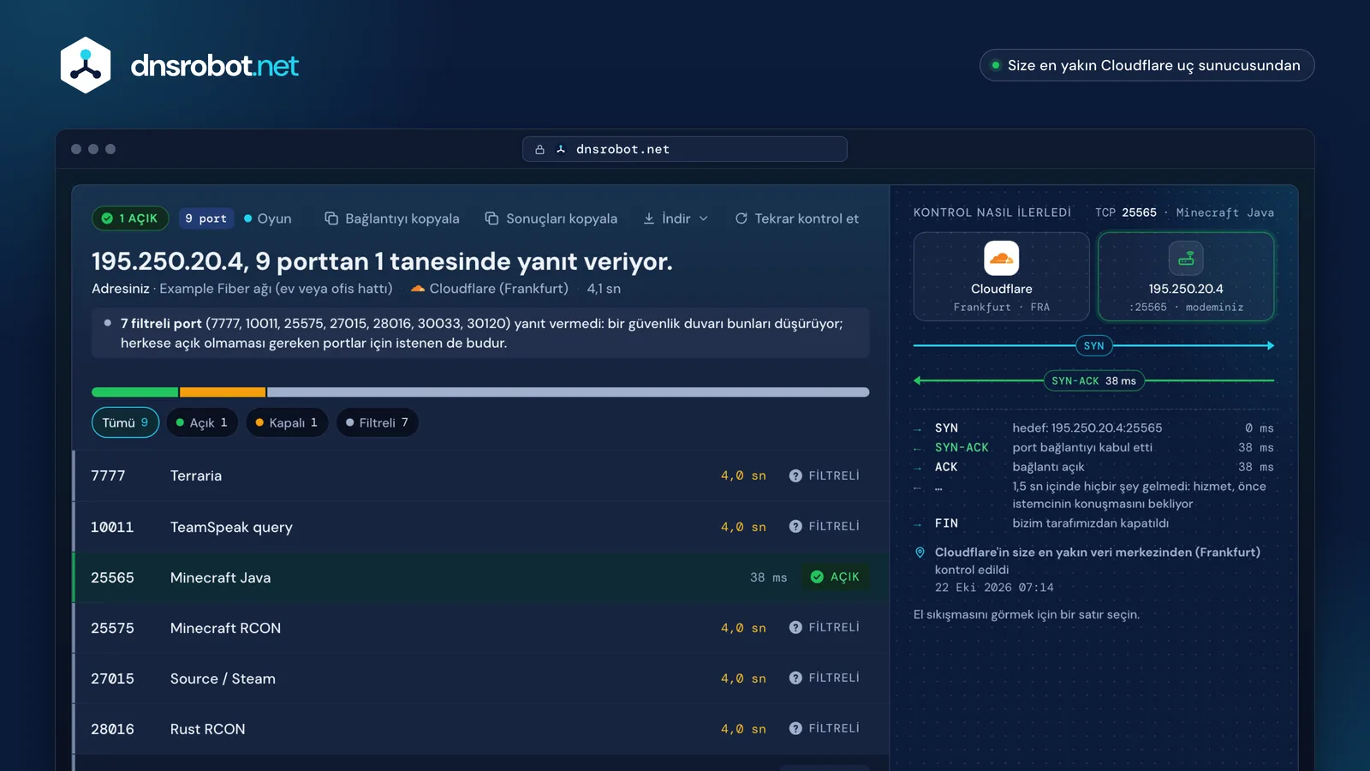This screenshot has width=1370, height=771.
Task: Click the refresh icon of Tekrar kontrol et
Action: pyautogui.click(x=742, y=218)
